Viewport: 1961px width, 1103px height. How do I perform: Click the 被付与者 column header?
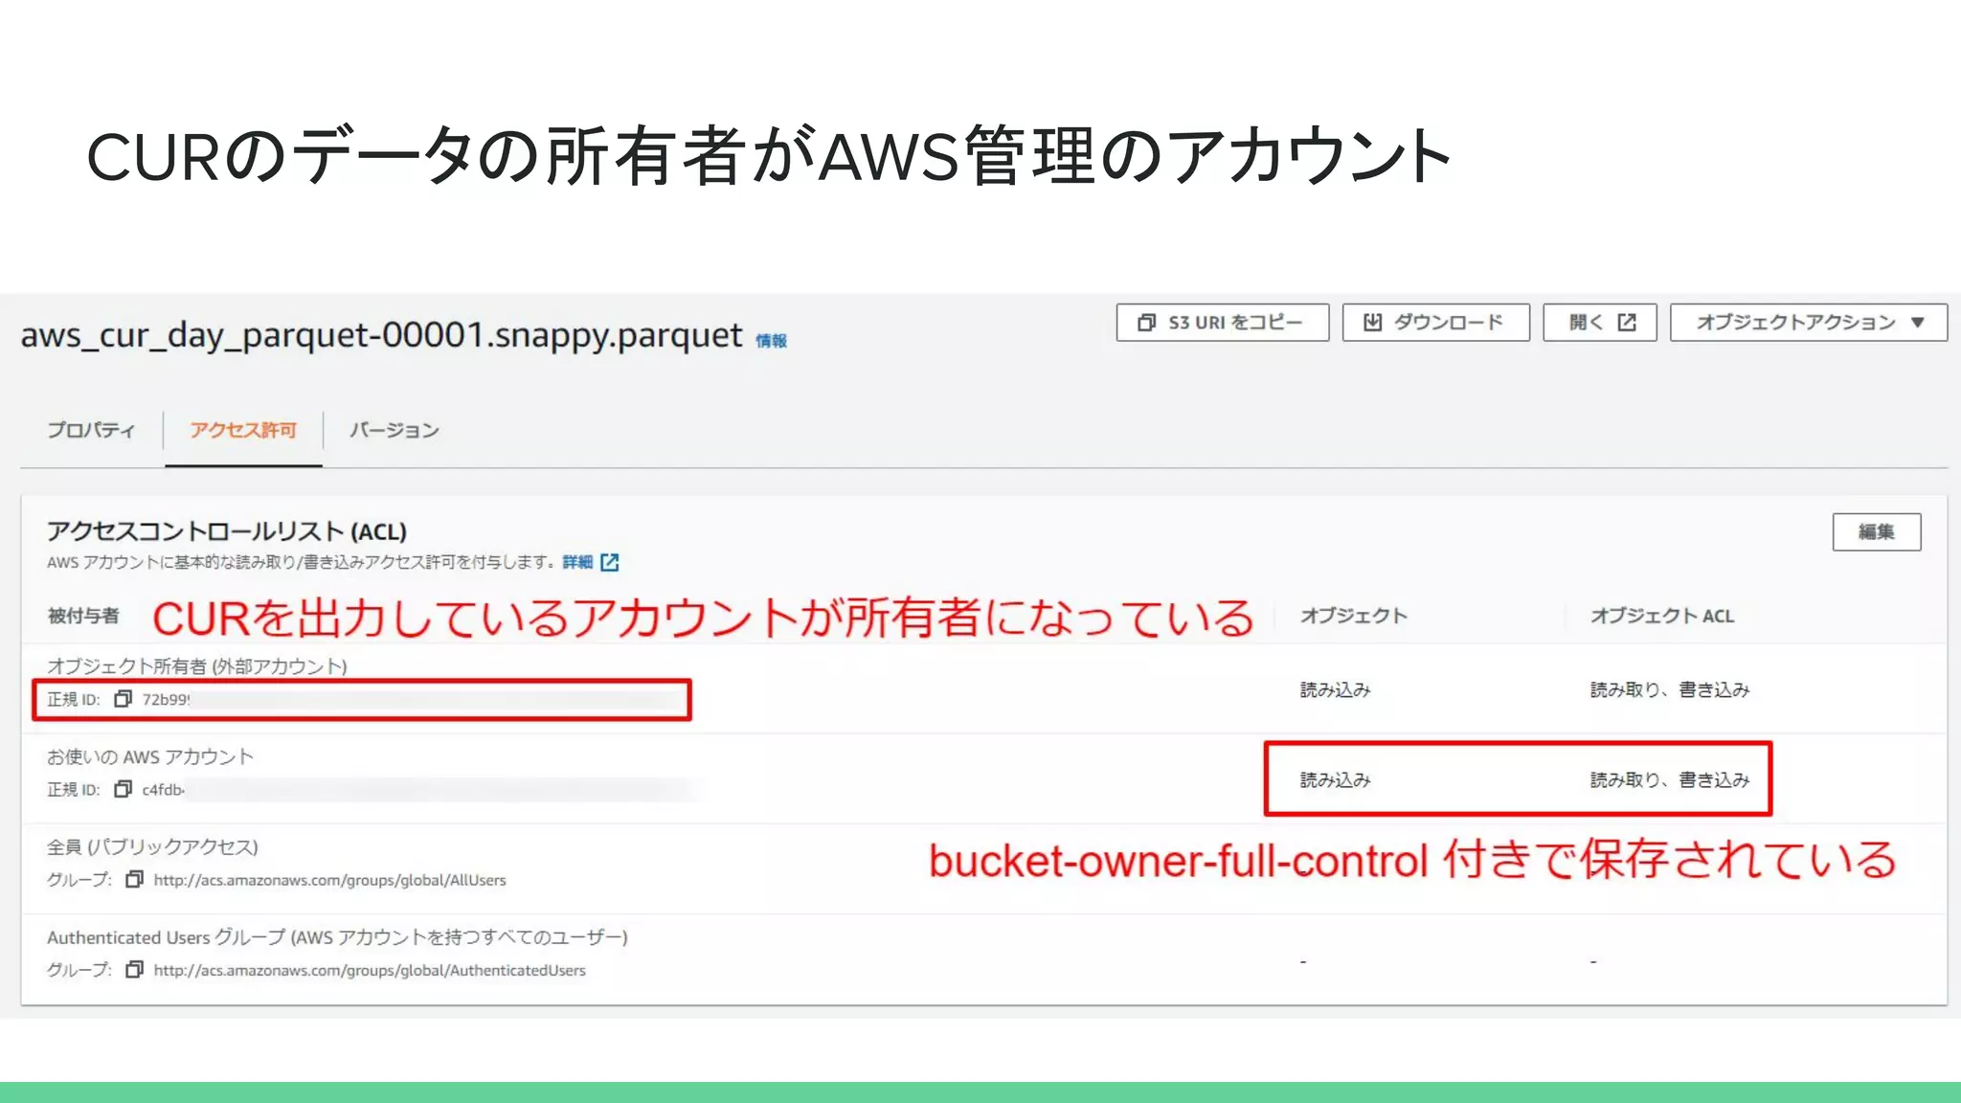click(83, 616)
